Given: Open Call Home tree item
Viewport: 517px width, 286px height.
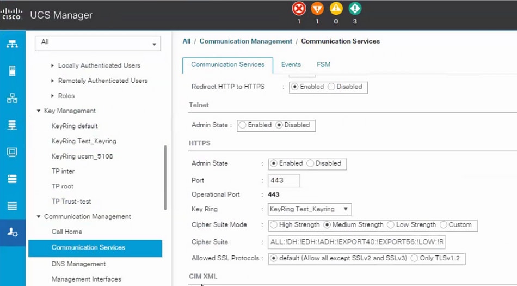Looking at the screenshot, I should [66, 232].
